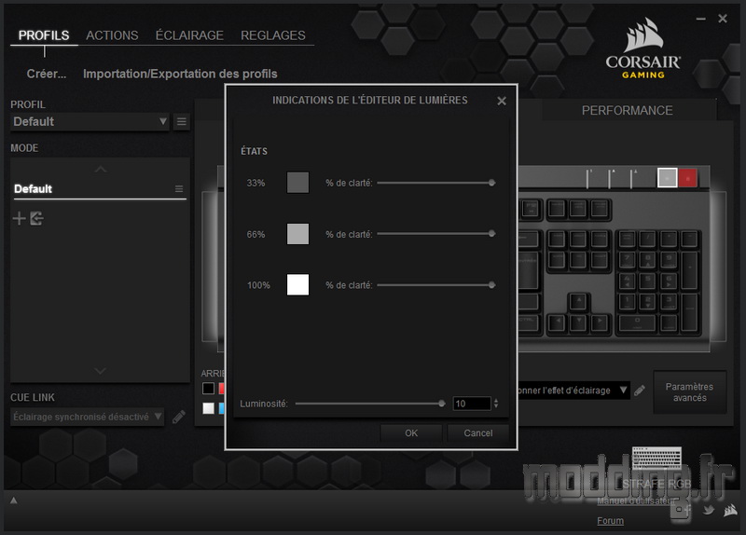746x535 pixels.
Task: Add a new mode with plus icon
Action: pyautogui.click(x=19, y=219)
